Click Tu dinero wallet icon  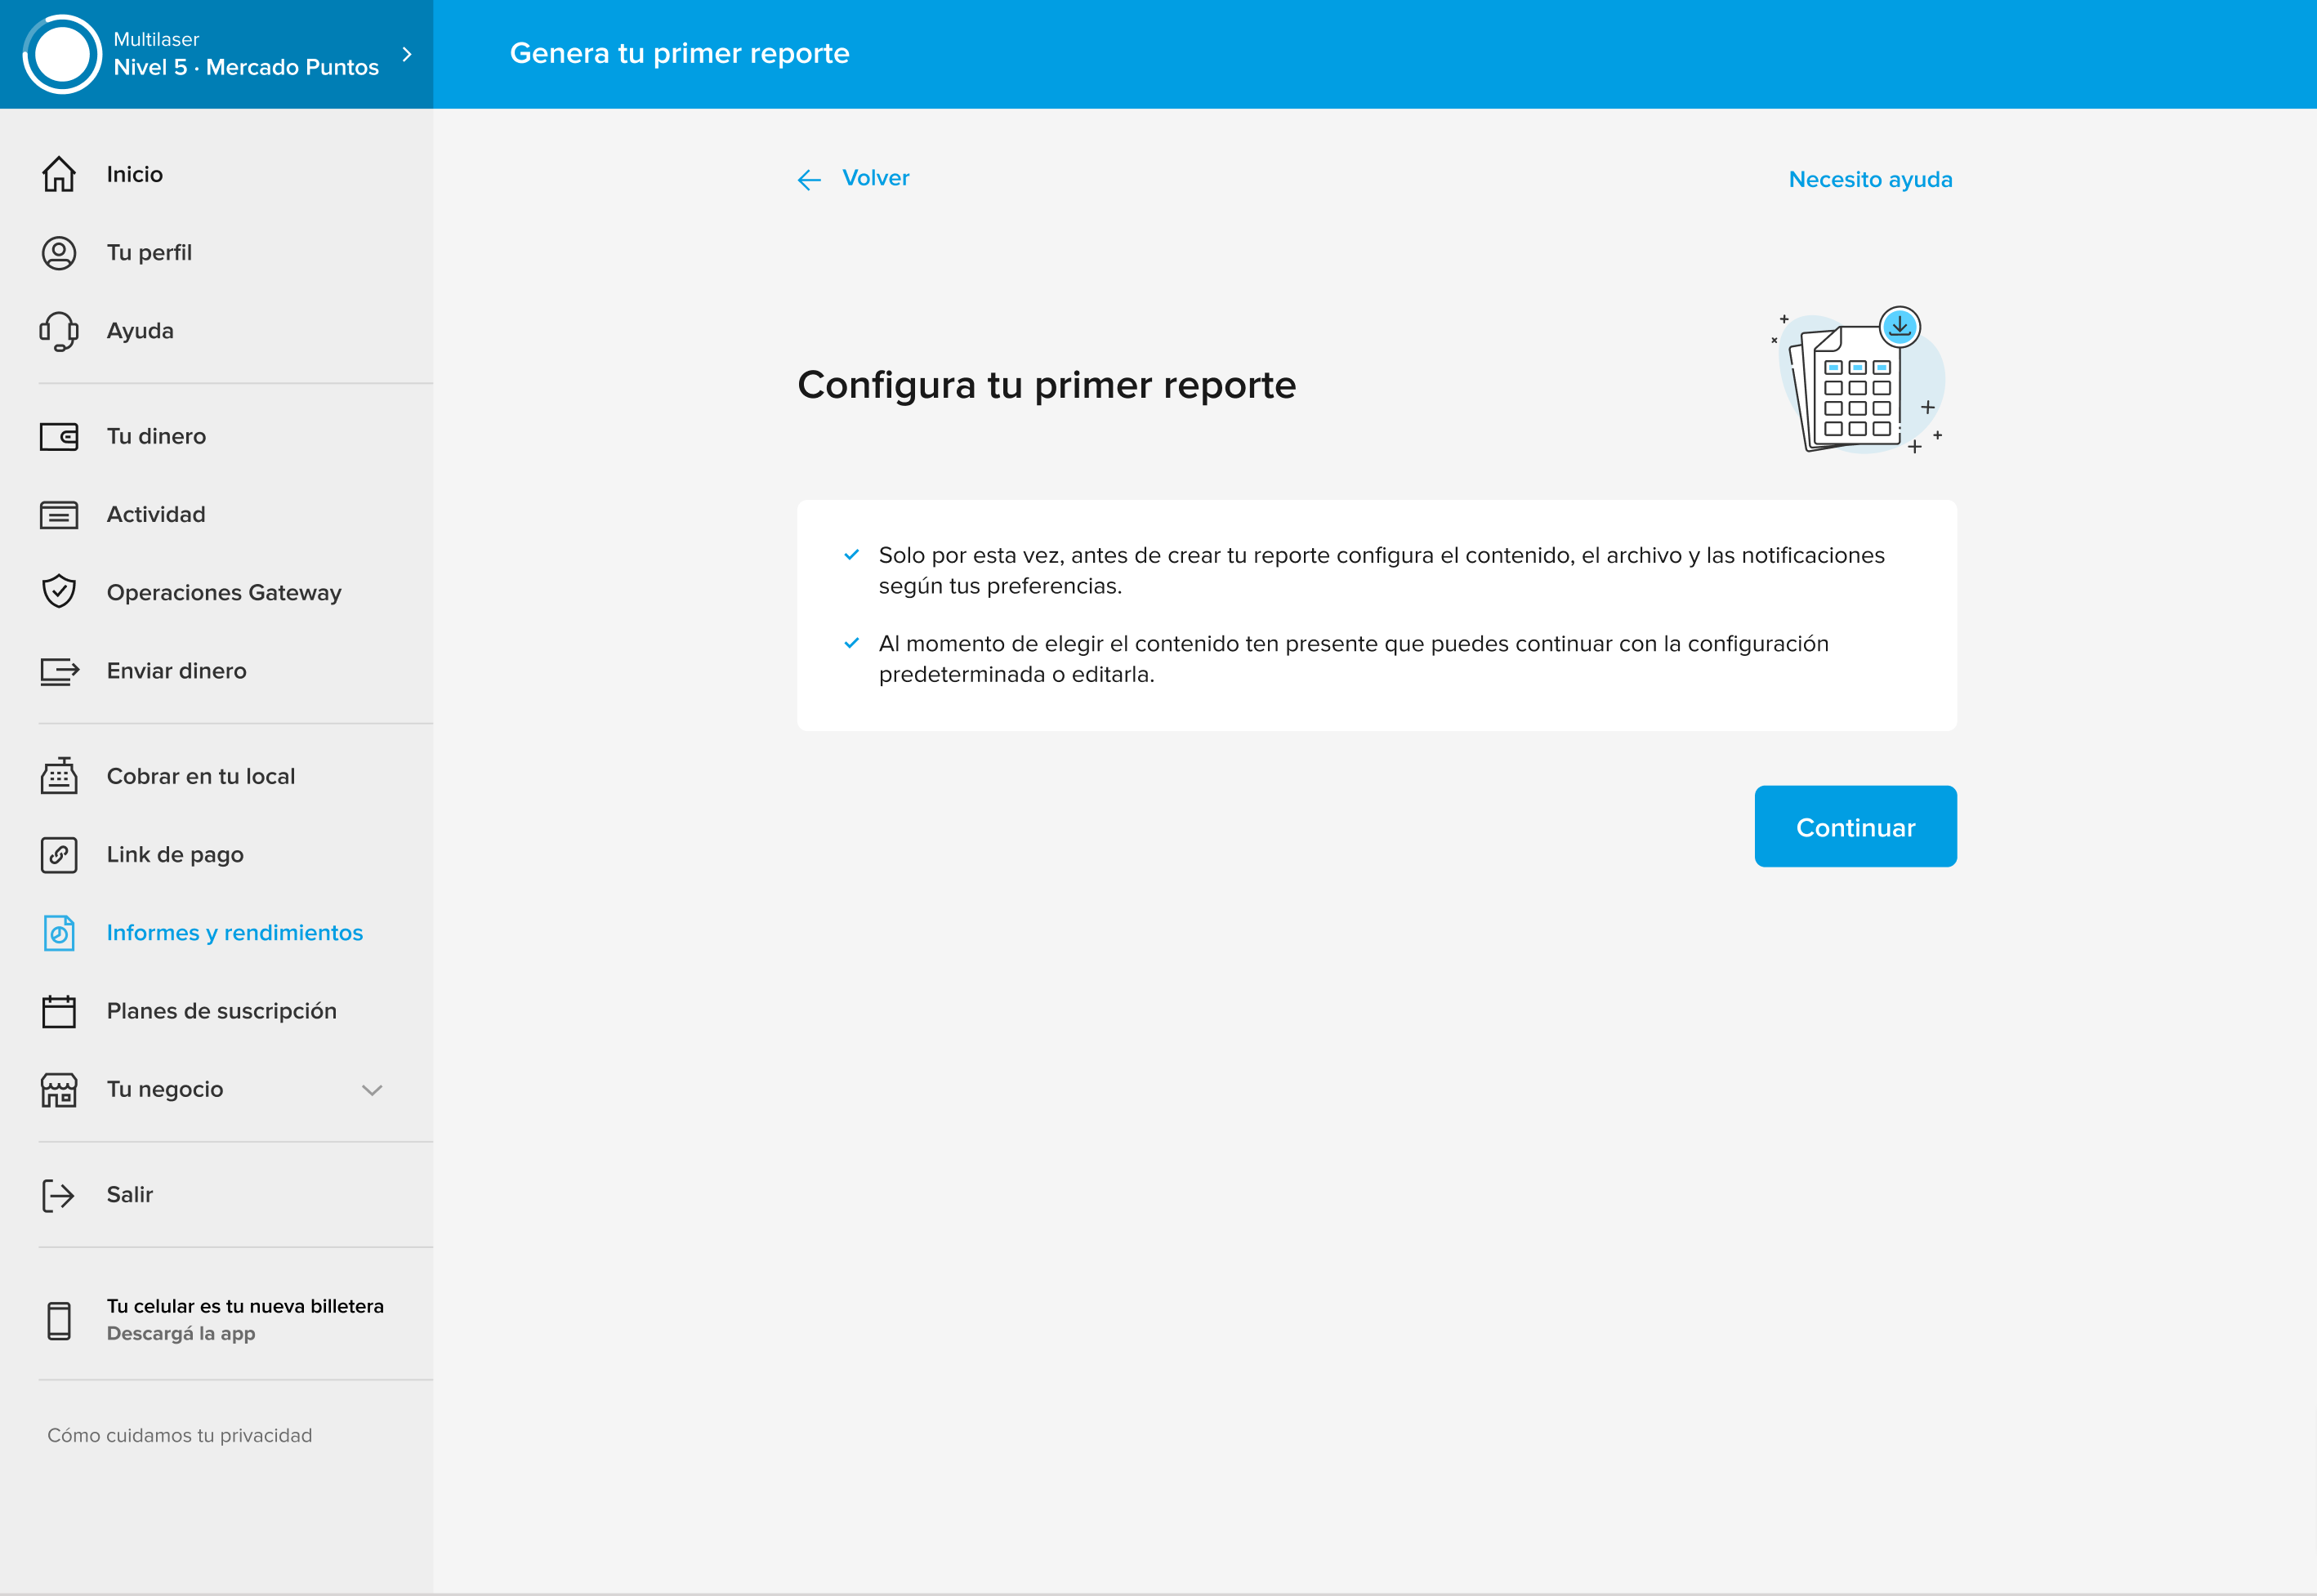coord(59,437)
